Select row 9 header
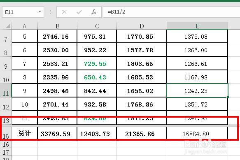The height and width of the screenshot is (160, 240). coord(6,63)
